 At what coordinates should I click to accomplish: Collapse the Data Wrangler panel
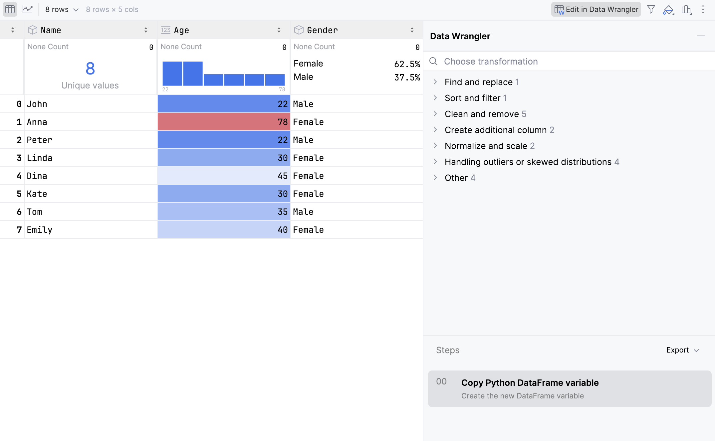[x=701, y=36]
